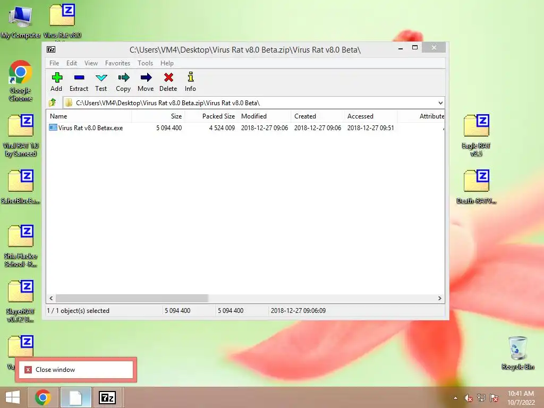The height and width of the screenshot is (408, 544).
Task: Click the Delete toolbar icon
Action: click(168, 78)
